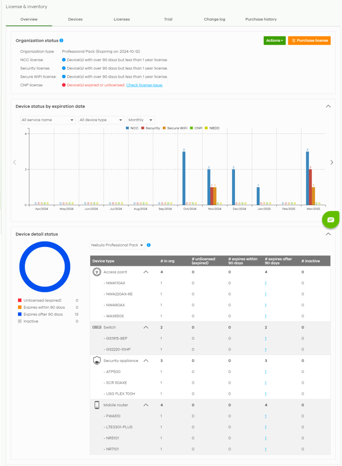Open the Check license issue link
Image resolution: width=342 pixels, height=466 pixels.
tap(144, 85)
